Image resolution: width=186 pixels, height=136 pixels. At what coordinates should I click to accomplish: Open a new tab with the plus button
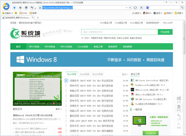pos(38,18)
